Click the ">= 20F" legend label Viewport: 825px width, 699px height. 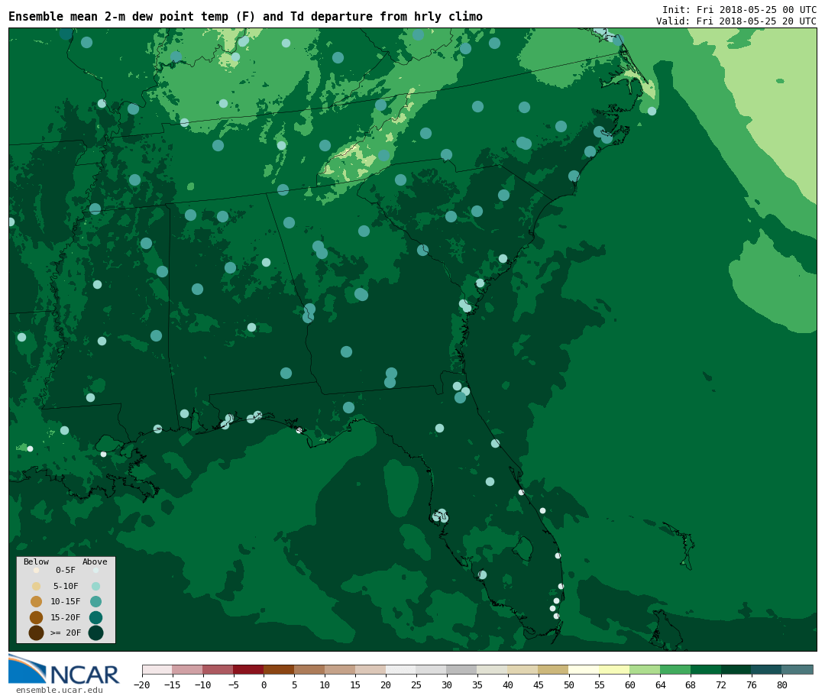coord(66,633)
